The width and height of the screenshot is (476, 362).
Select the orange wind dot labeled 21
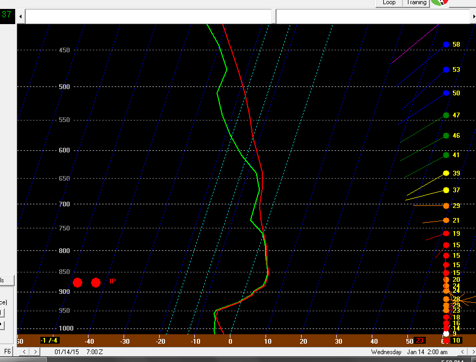(446, 221)
